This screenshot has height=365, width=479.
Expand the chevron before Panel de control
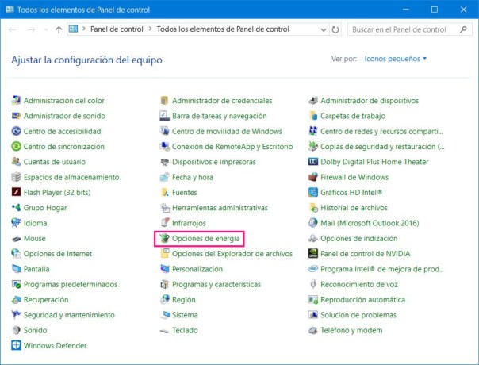[84, 29]
